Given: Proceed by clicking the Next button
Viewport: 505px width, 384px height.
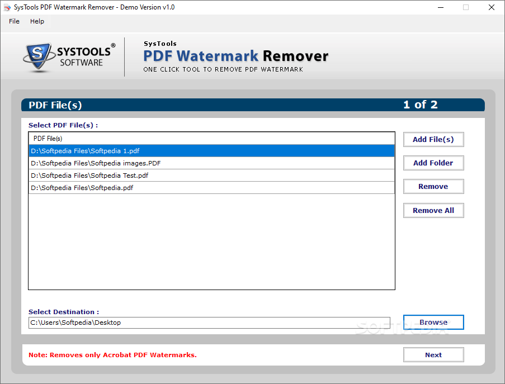Looking at the screenshot, I should 433,354.
